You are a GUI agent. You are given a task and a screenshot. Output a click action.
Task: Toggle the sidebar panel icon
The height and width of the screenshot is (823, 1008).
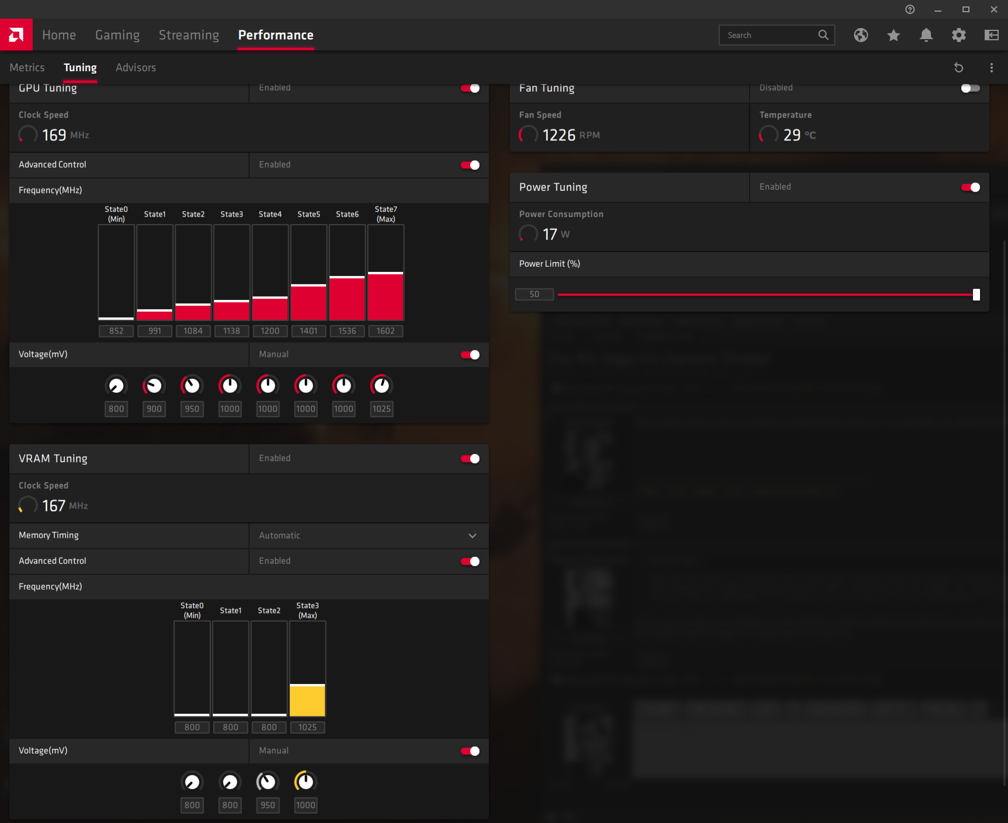(992, 35)
